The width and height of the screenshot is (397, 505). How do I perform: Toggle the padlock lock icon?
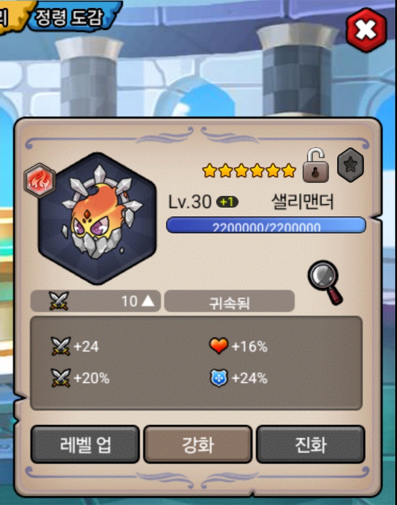pos(316,166)
